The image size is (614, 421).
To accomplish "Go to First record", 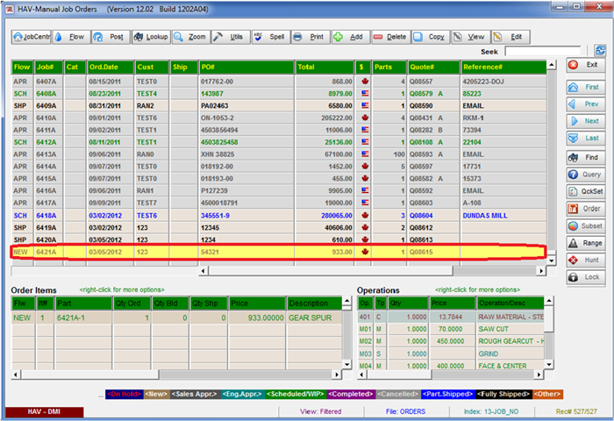I will click(585, 87).
